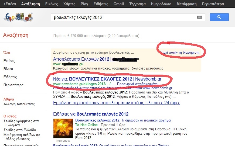
Task: Open Gmail from the top bar
Action: (118, 4)
